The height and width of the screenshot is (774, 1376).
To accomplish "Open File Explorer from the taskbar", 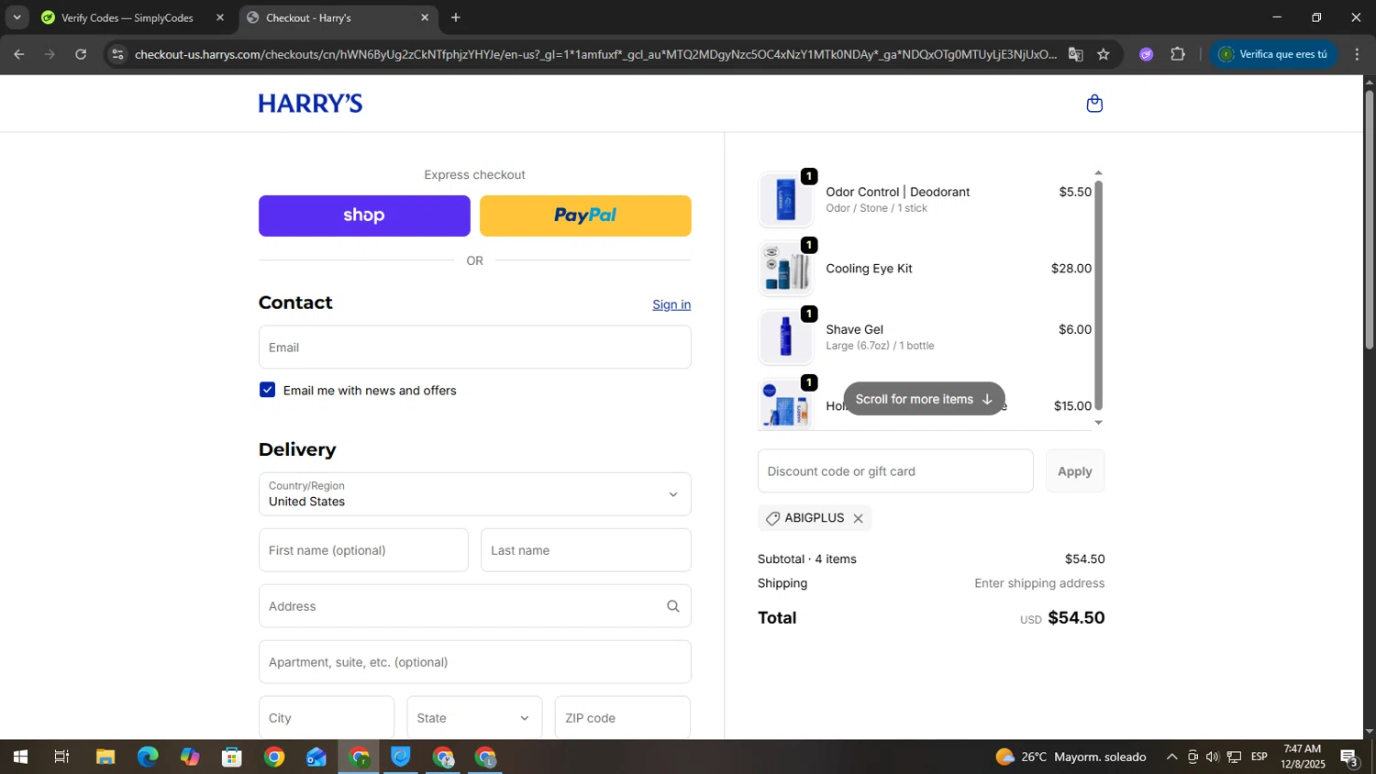I will tap(105, 757).
